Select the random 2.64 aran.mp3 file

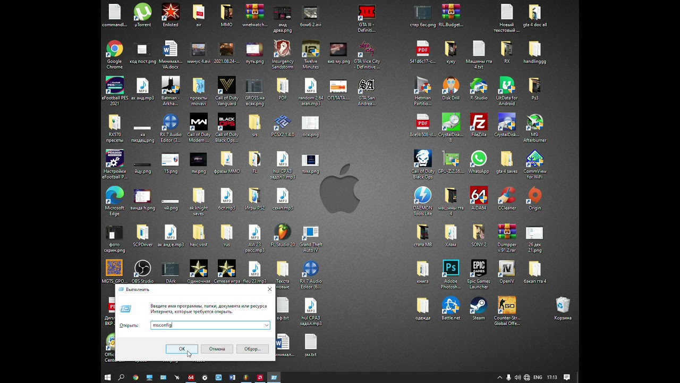(x=310, y=91)
